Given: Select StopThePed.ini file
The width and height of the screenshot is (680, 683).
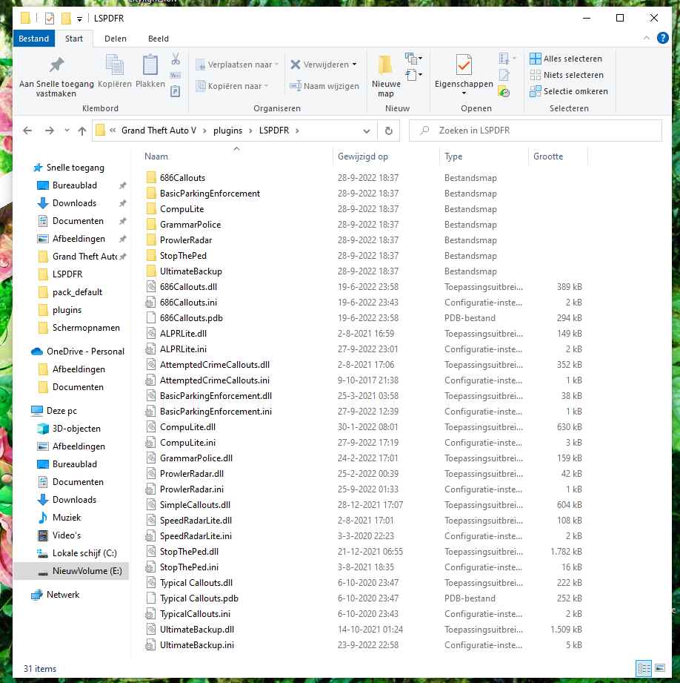Looking at the screenshot, I should [x=189, y=567].
